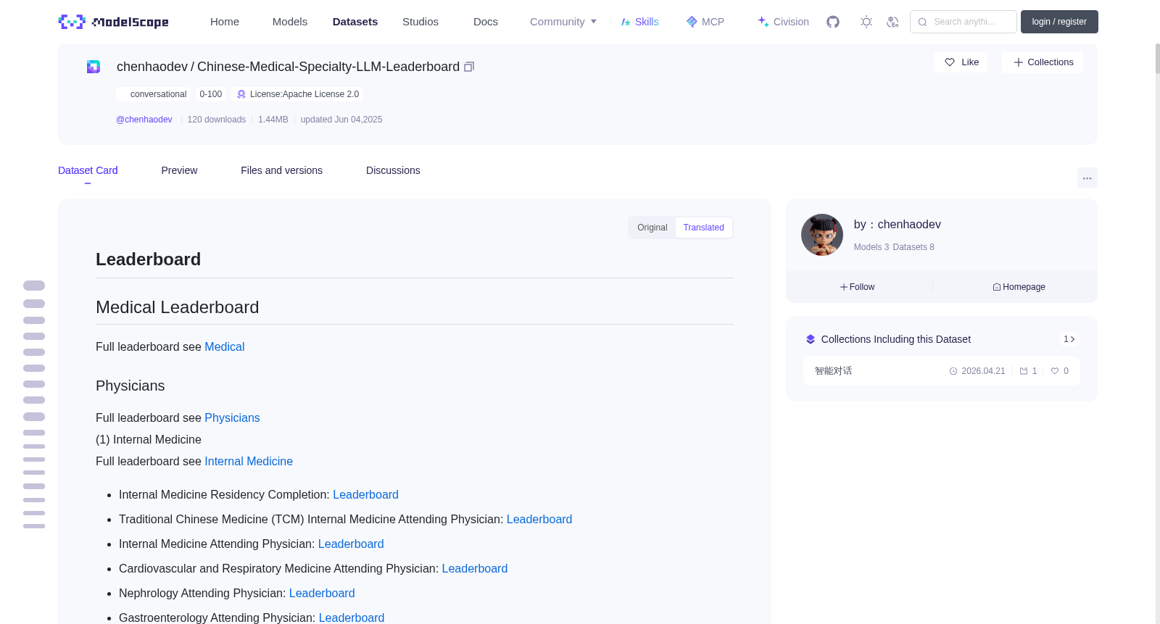1160x624 pixels.
Task: Switch to the Preview tab
Action: pos(179,170)
